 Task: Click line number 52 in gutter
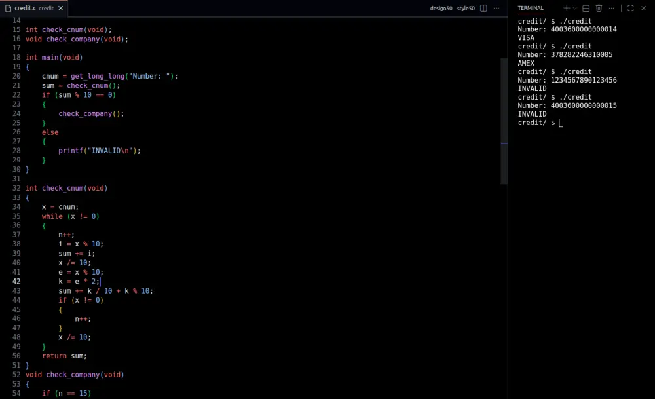click(16, 375)
